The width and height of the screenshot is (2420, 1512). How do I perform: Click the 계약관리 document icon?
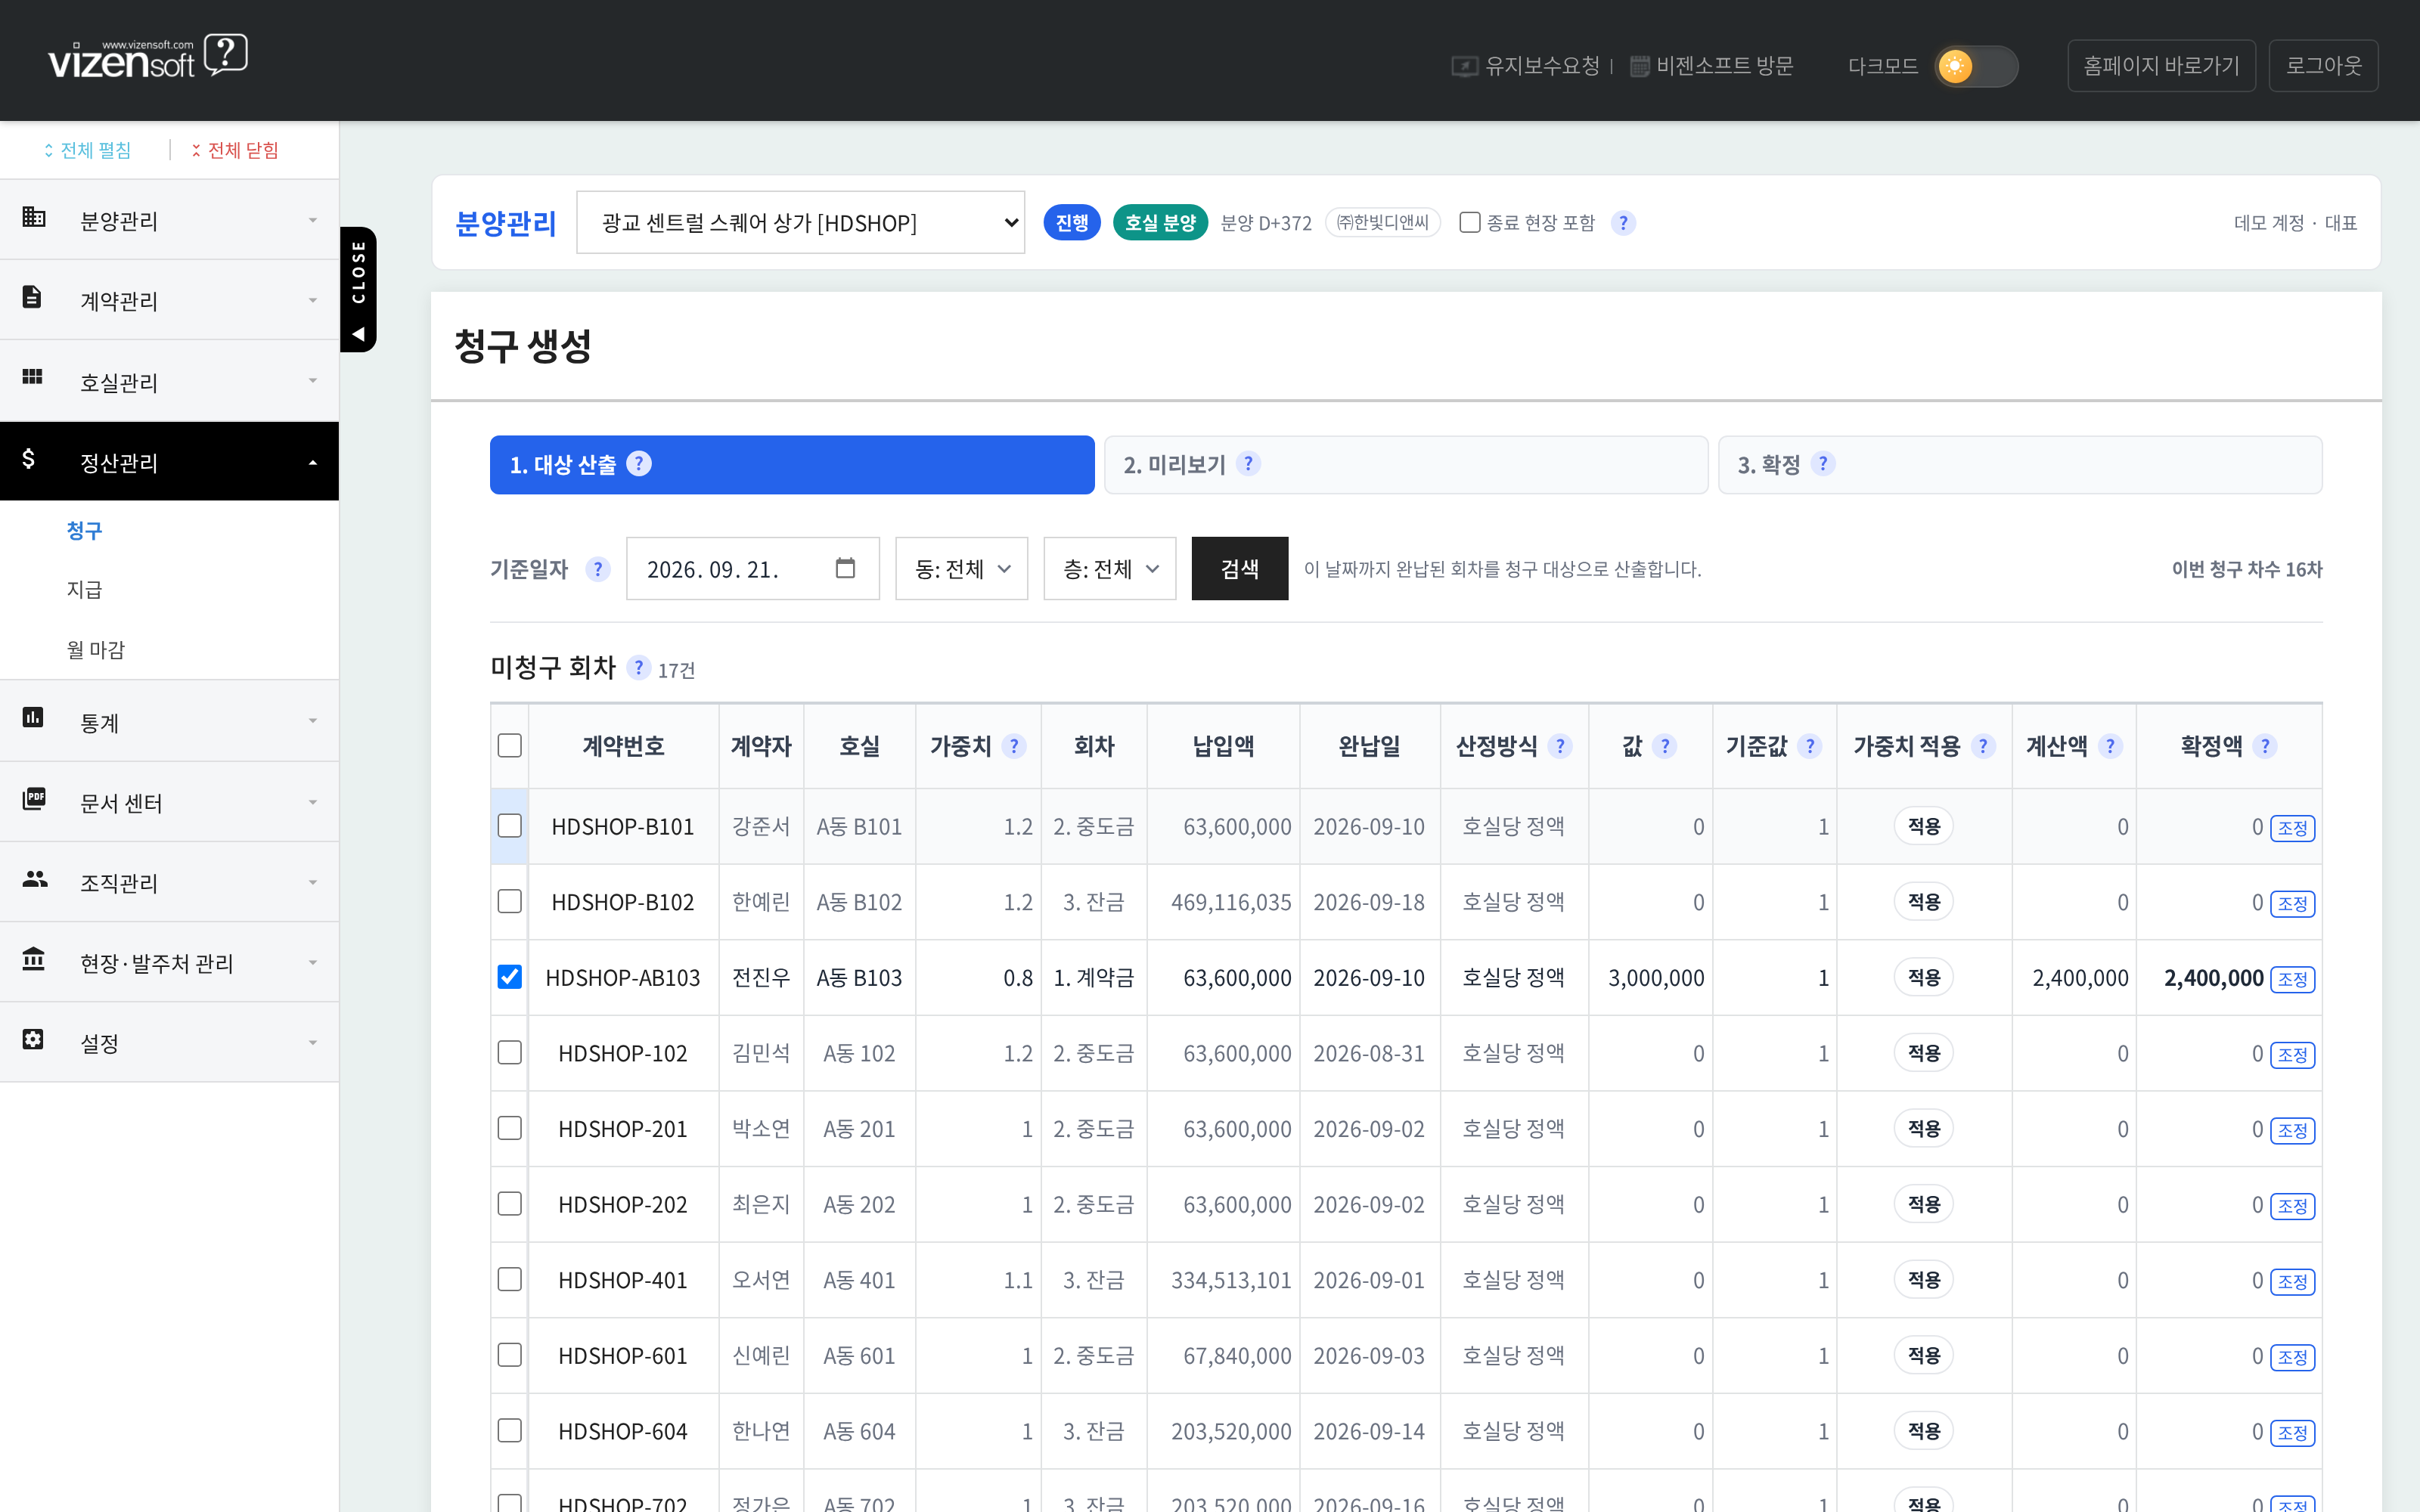(x=32, y=297)
